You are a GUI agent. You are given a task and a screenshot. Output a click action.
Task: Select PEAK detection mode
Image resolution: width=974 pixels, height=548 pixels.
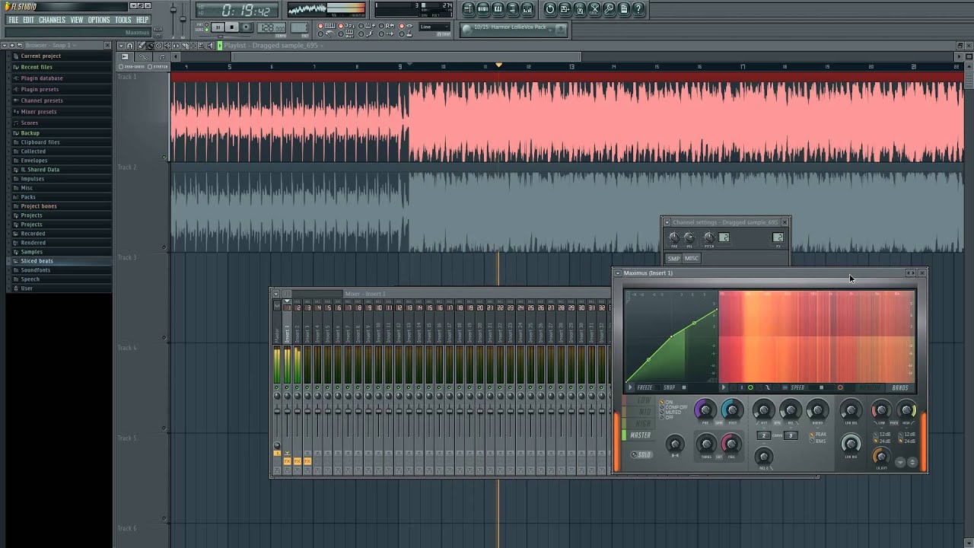(818, 435)
